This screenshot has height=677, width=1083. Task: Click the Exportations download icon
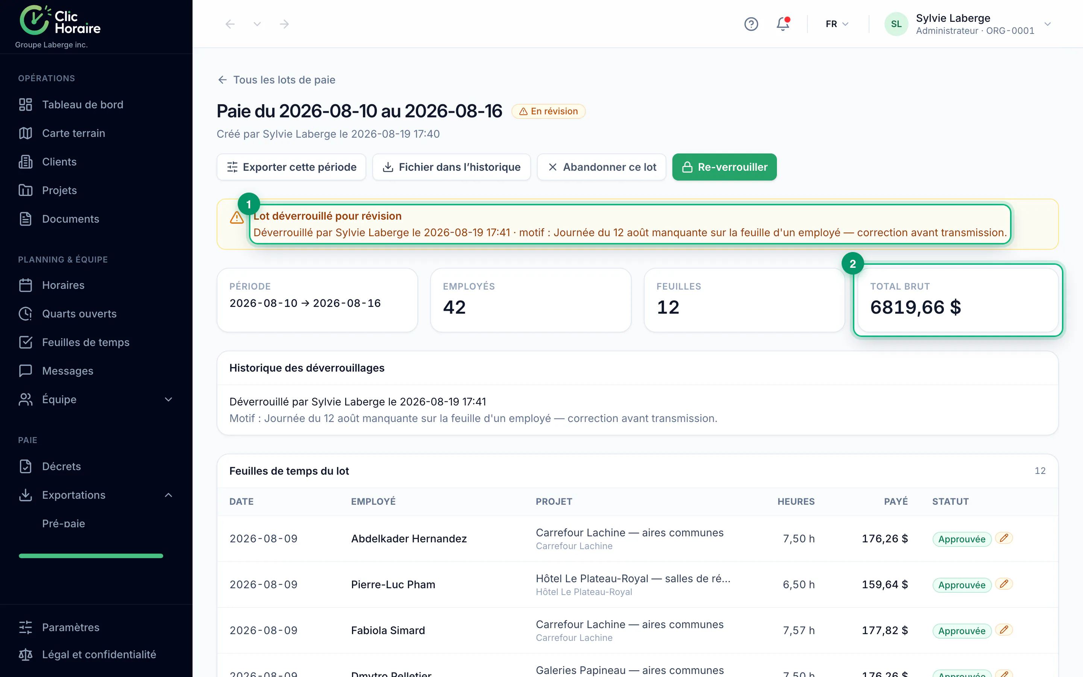pos(26,495)
